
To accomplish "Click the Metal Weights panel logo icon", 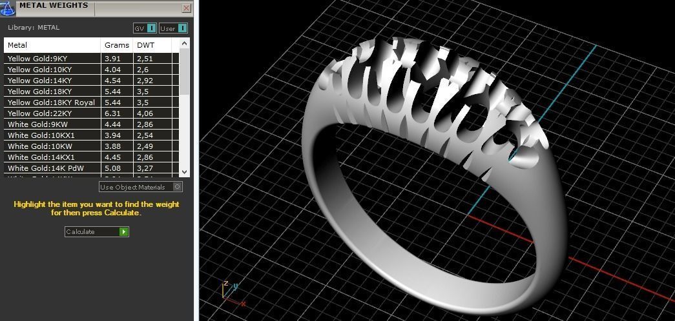I will pos(8,8).
